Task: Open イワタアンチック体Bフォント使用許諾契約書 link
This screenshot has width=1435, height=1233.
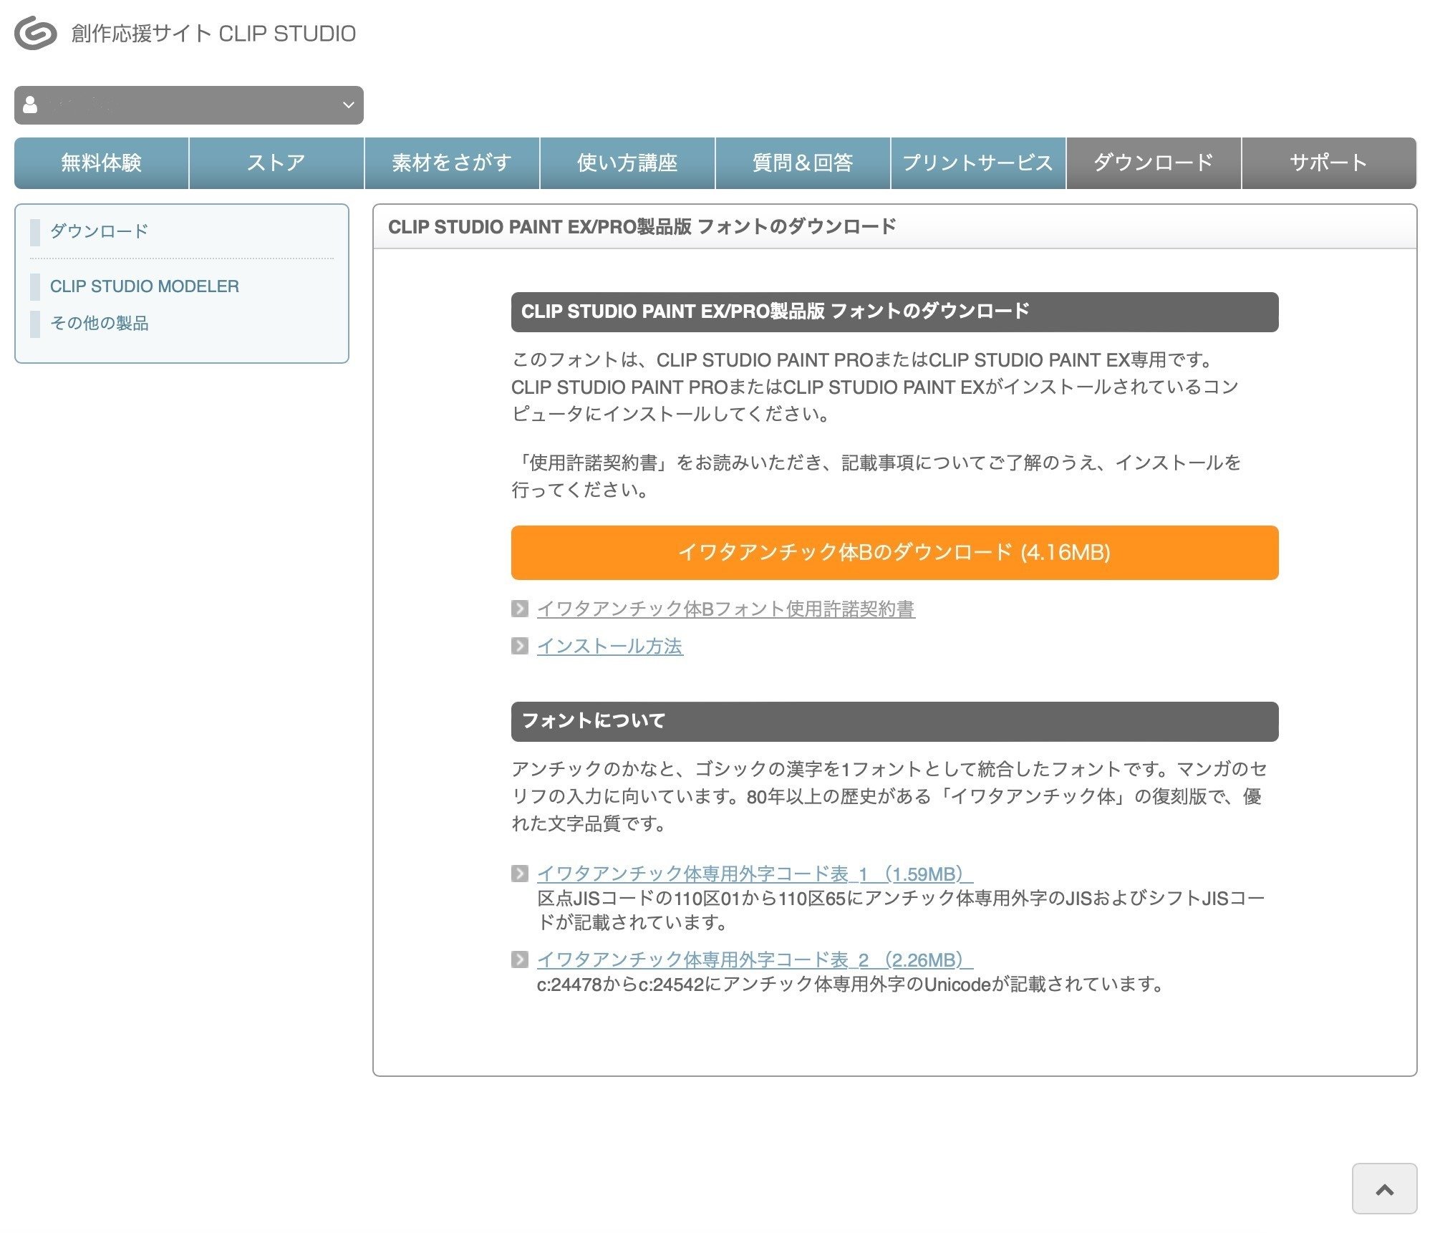Action: pos(725,609)
